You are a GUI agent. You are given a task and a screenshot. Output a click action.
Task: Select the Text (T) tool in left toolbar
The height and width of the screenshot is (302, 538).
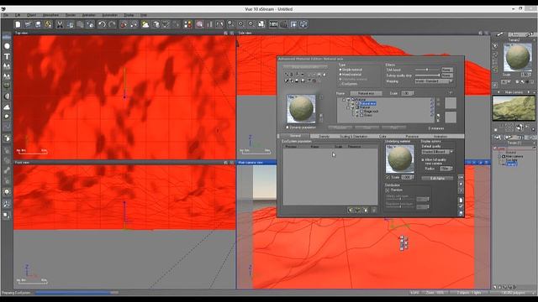tap(7, 56)
